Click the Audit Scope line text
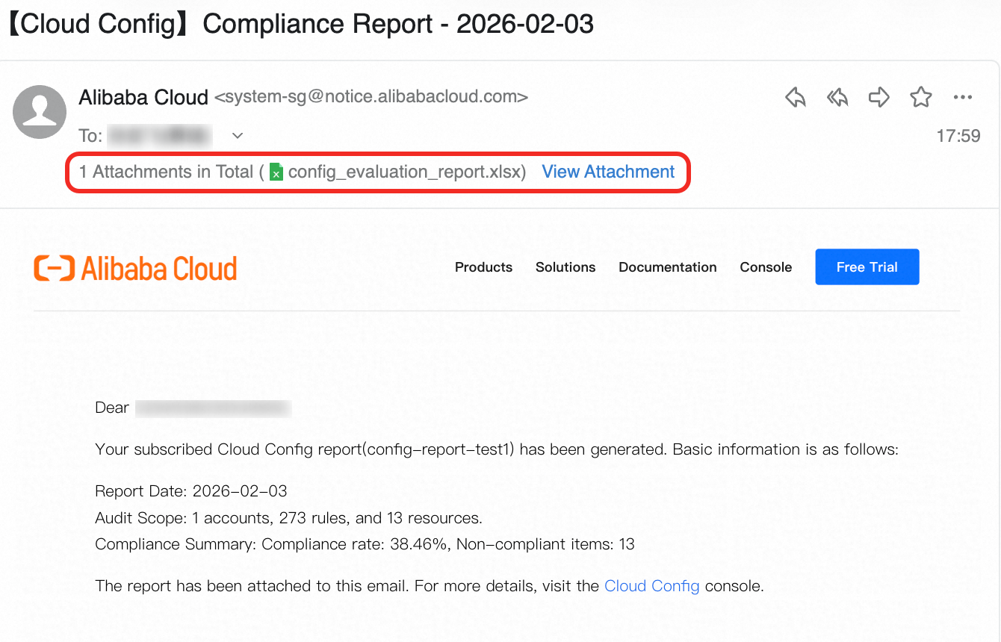This screenshot has width=1001, height=642. click(x=289, y=518)
